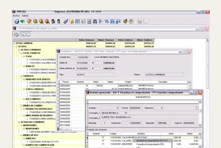Click the Debe (Sumas) column header
Viewport: 221px width, 148px height.
coord(86,40)
